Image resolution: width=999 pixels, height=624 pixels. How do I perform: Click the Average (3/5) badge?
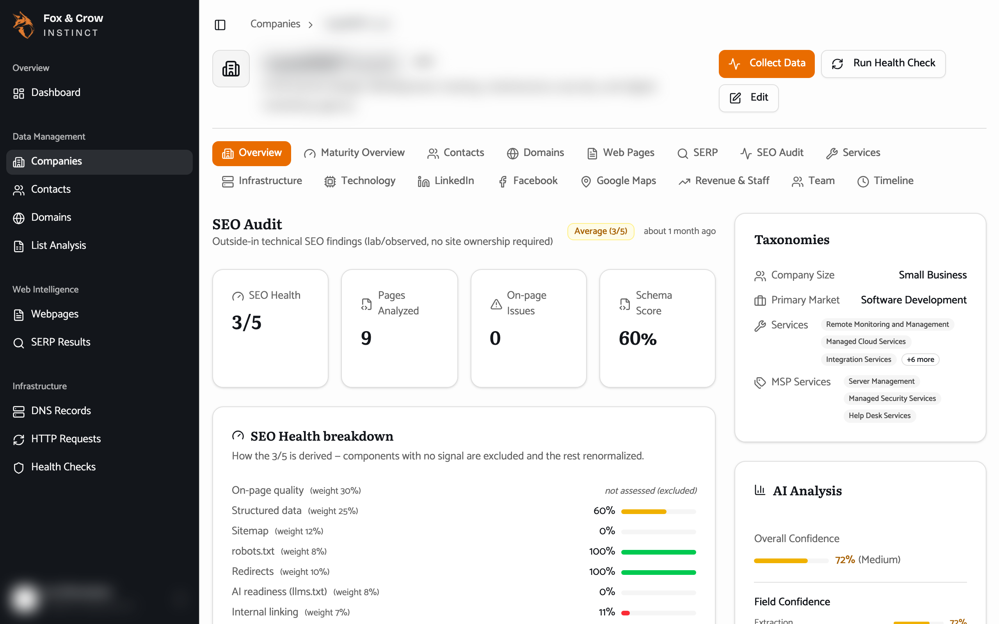pos(601,232)
